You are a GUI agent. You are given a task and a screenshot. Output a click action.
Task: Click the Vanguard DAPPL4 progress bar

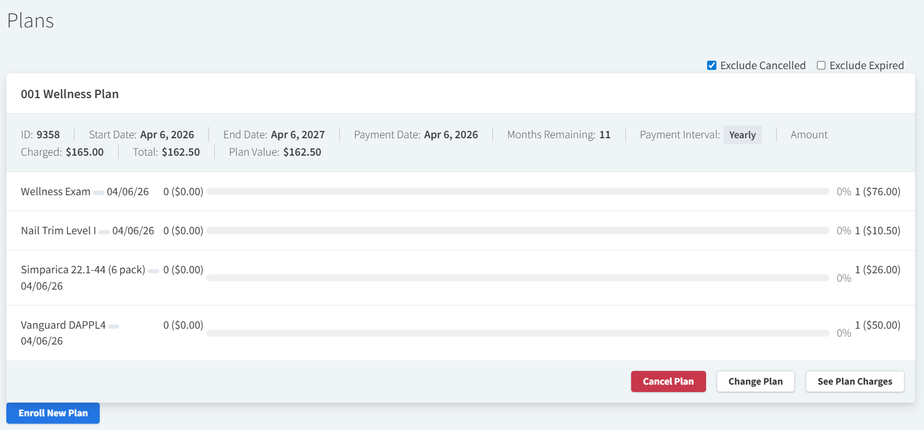click(517, 333)
